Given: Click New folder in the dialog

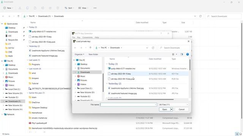Looking at the screenshot, I should (93, 54).
